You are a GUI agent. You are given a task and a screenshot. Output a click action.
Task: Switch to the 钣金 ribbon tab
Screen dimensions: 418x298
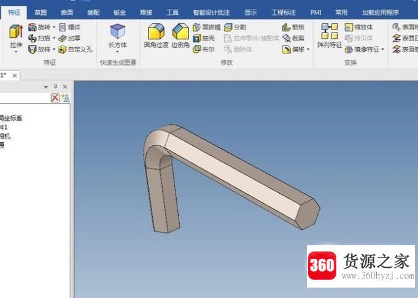click(120, 12)
